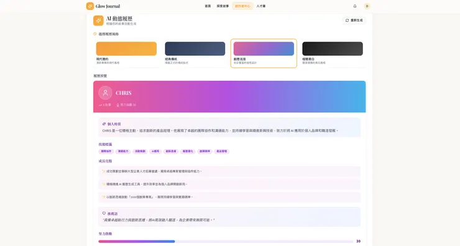Click the 個人特質 heading
The width and height of the screenshot is (460, 246).
click(114, 124)
